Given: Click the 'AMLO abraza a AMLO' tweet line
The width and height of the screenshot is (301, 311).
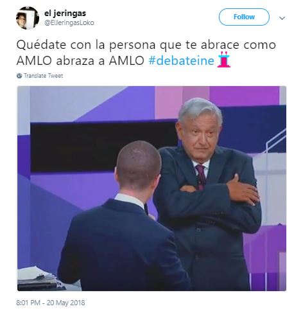Looking at the screenshot, I should [x=80, y=60].
